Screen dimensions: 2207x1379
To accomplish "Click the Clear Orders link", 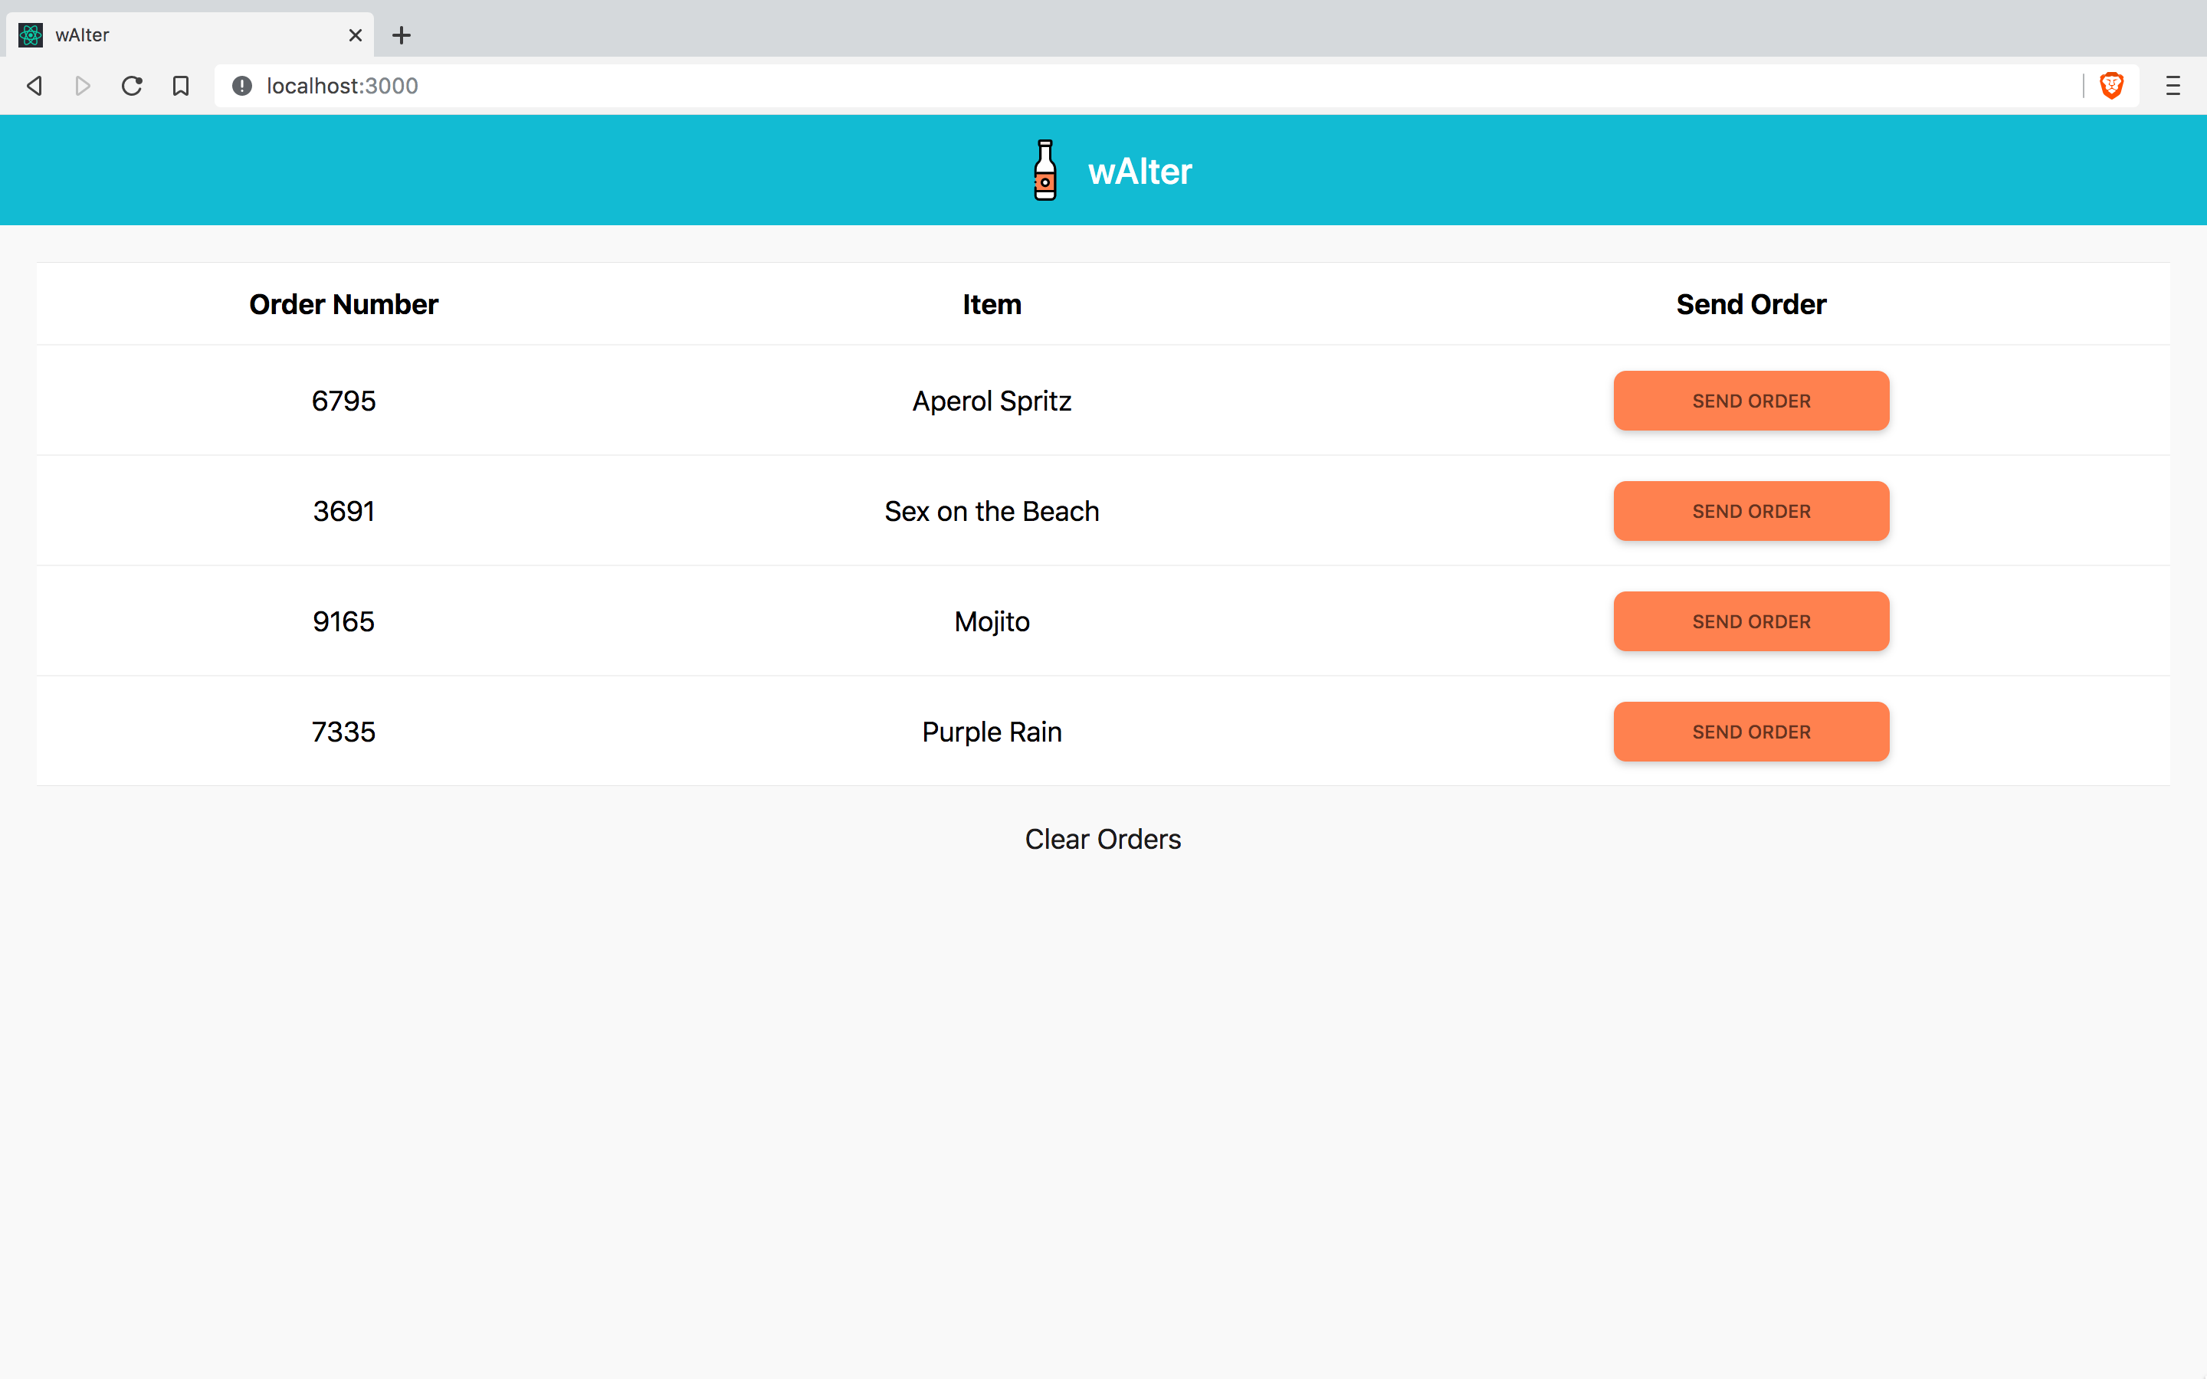I will [1103, 839].
